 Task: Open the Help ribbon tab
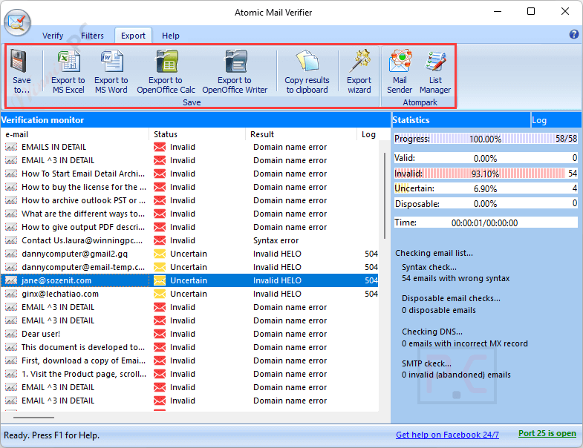point(171,36)
